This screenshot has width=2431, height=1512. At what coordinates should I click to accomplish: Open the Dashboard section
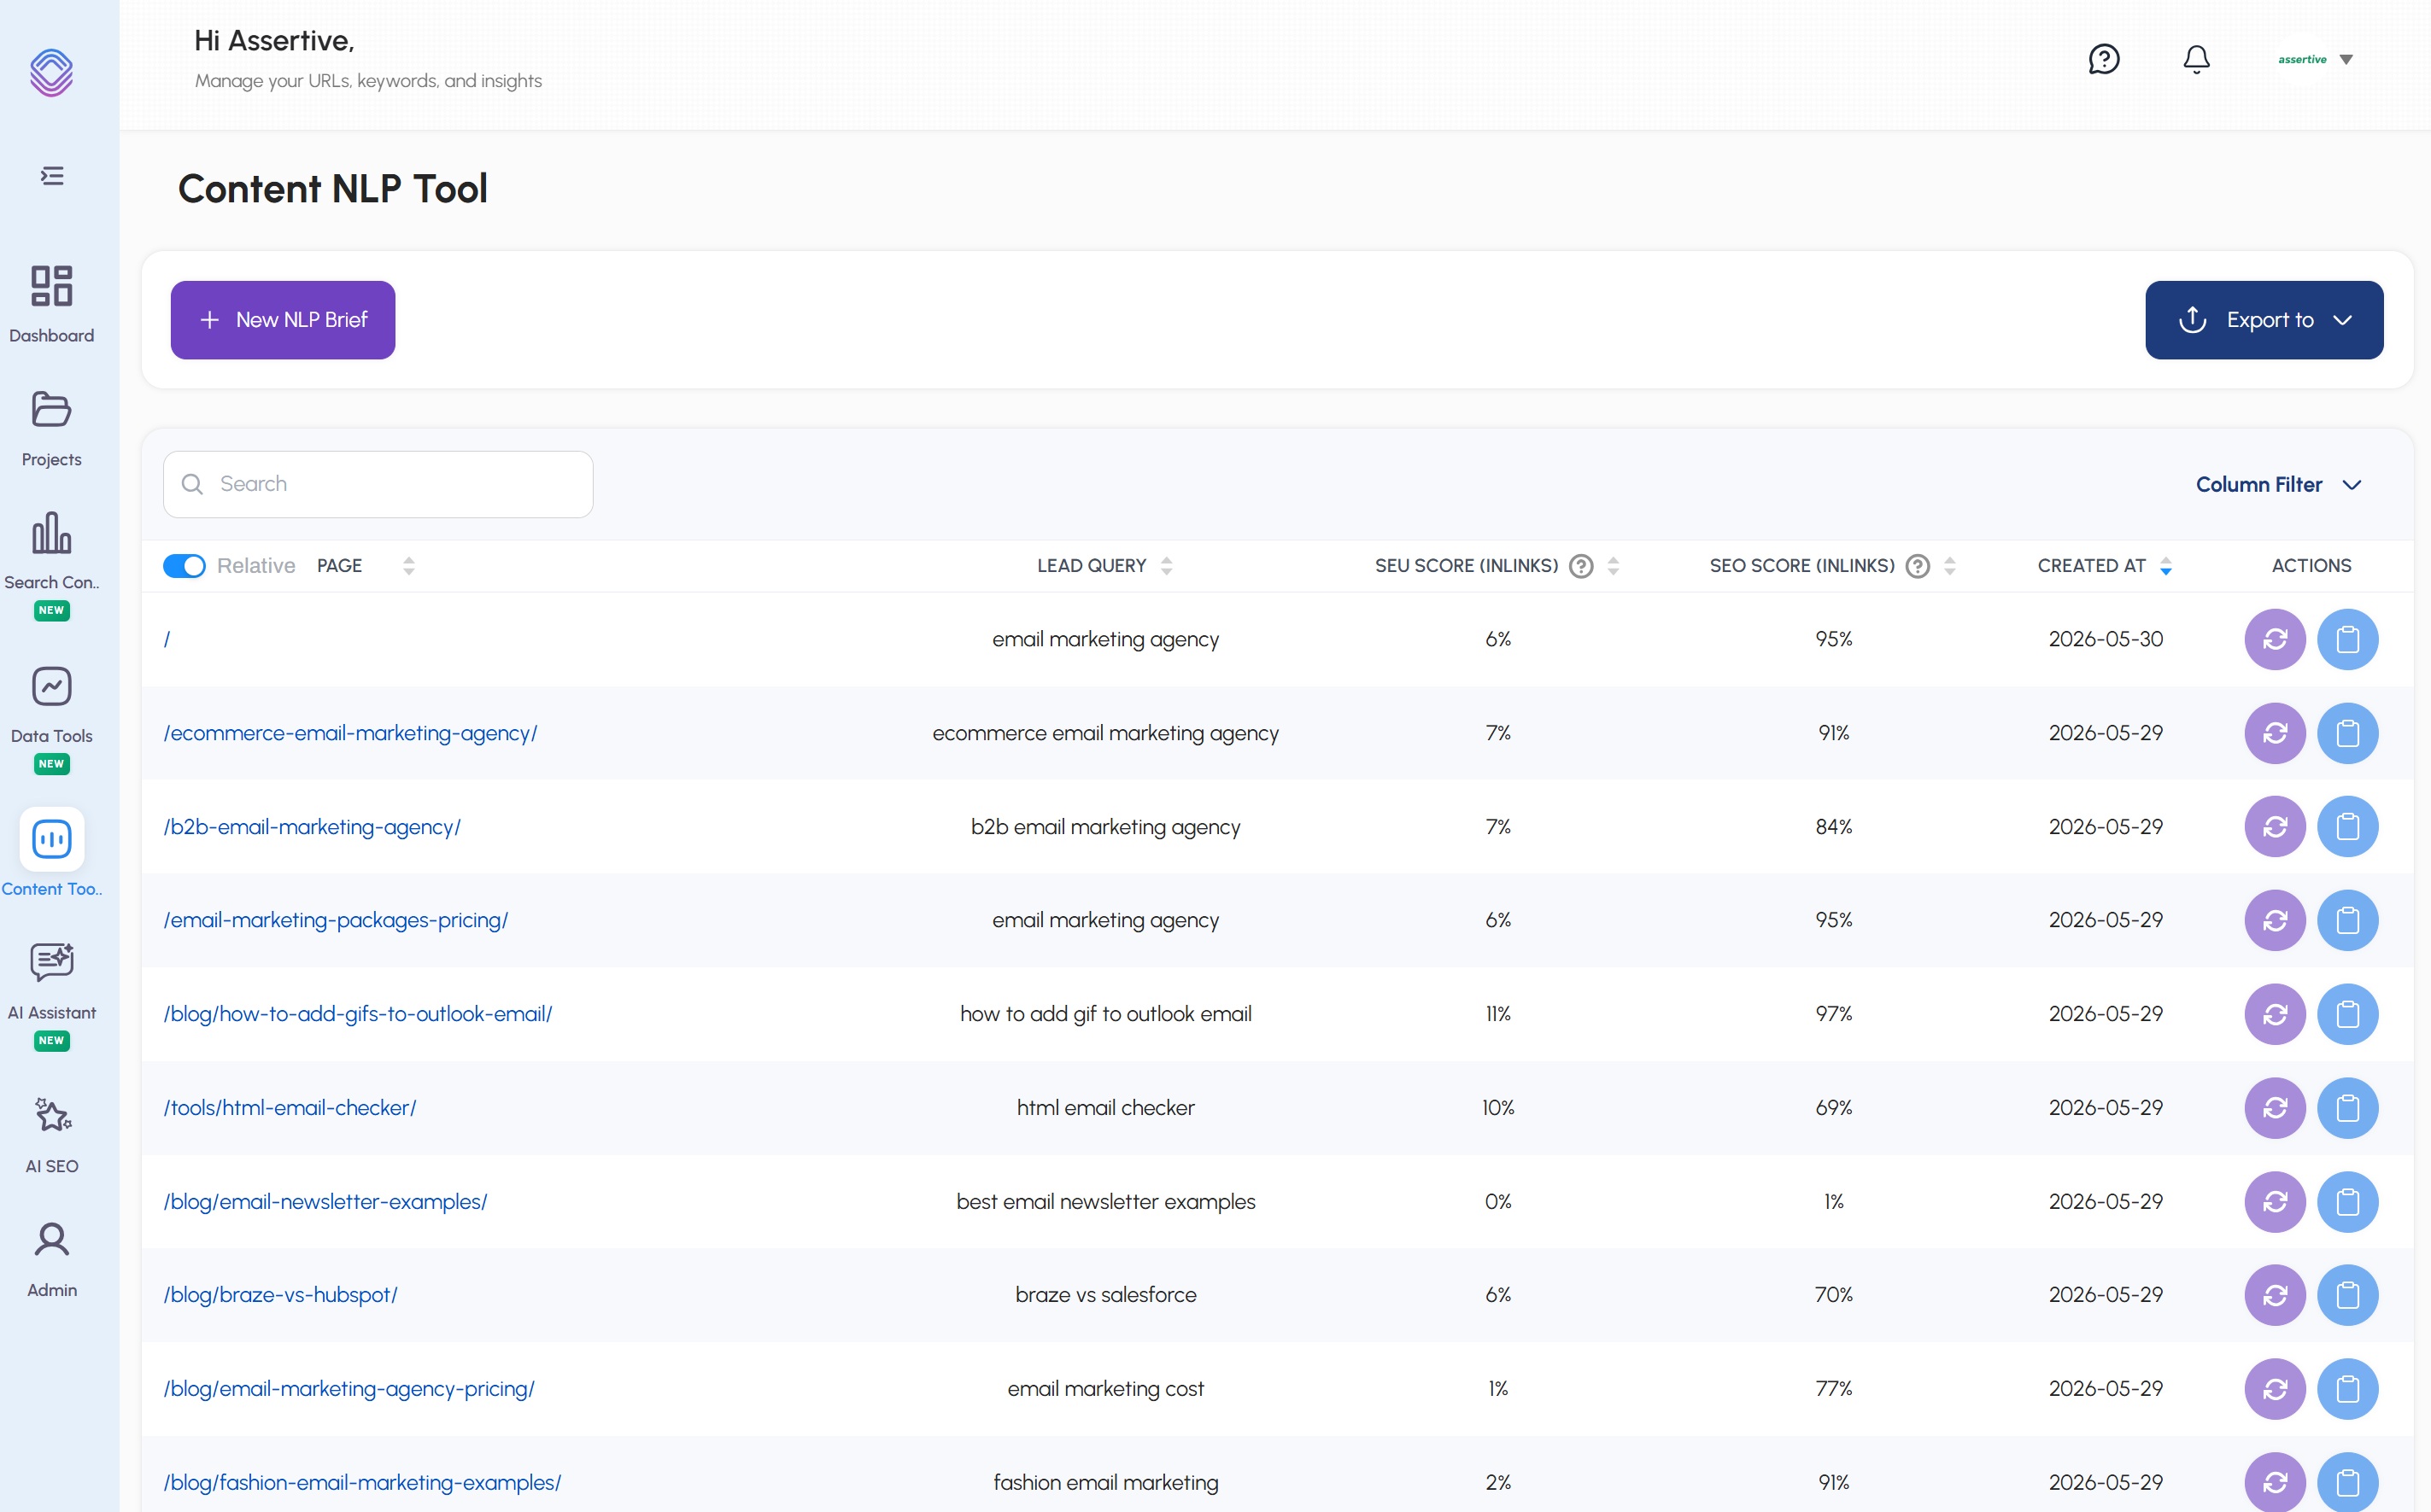coord(52,305)
